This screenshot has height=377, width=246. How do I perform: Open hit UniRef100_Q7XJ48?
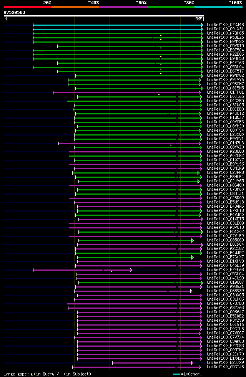click(225, 25)
